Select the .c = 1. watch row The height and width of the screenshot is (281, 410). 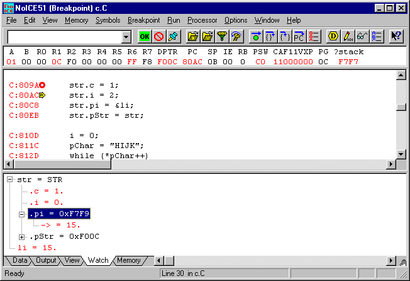tap(46, 191)
